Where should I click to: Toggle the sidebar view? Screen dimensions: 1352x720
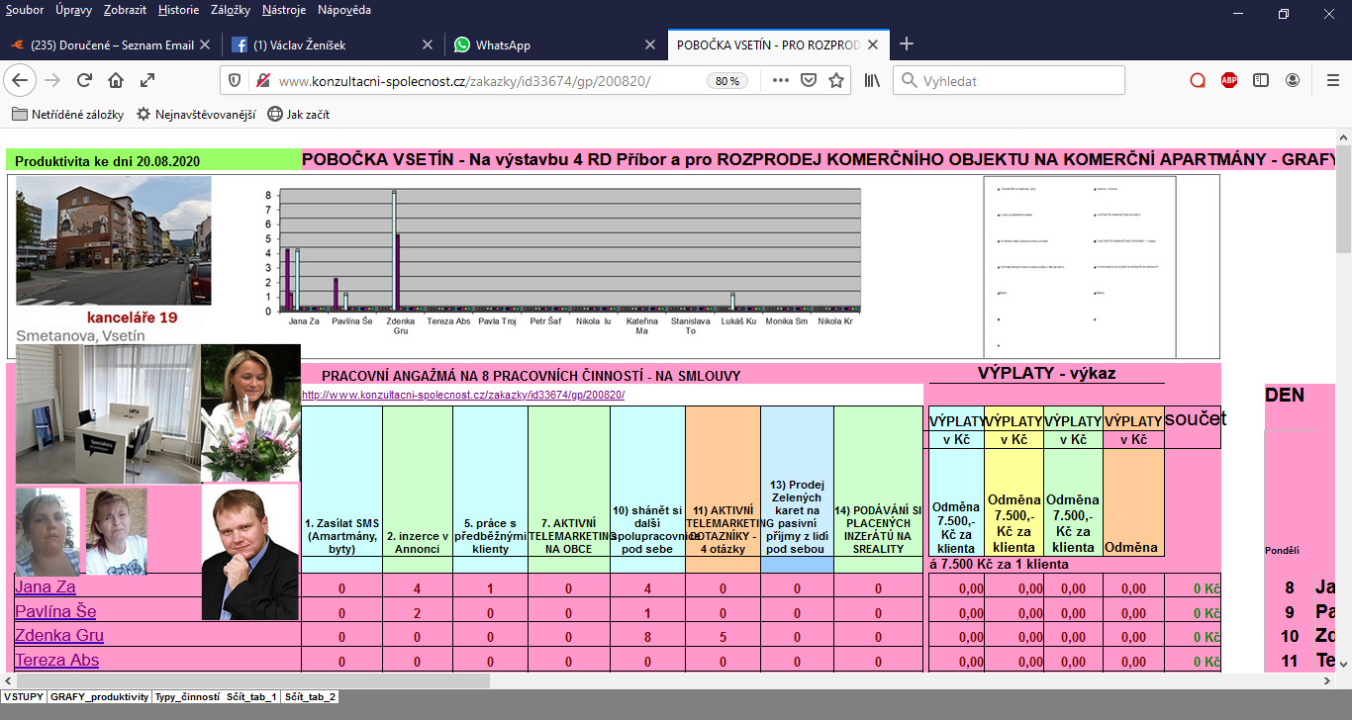tap(1261, 80)
